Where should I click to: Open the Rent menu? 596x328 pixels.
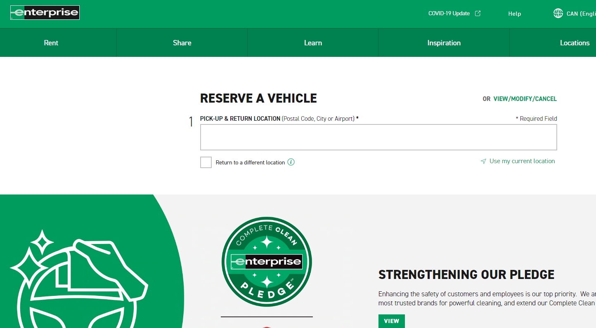pos(51,42)
